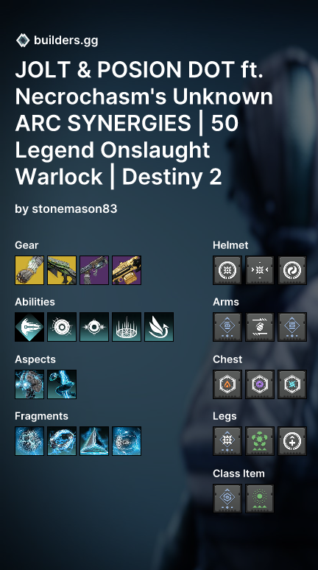Click the purple void Chest mod
The height and width of the screenshot is (570, 318).
260,384
